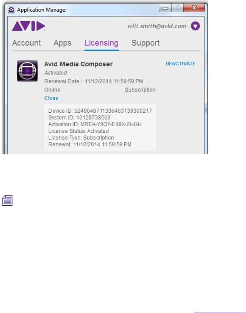
Task: Click the note document icon below window
Action: point(7,200)
